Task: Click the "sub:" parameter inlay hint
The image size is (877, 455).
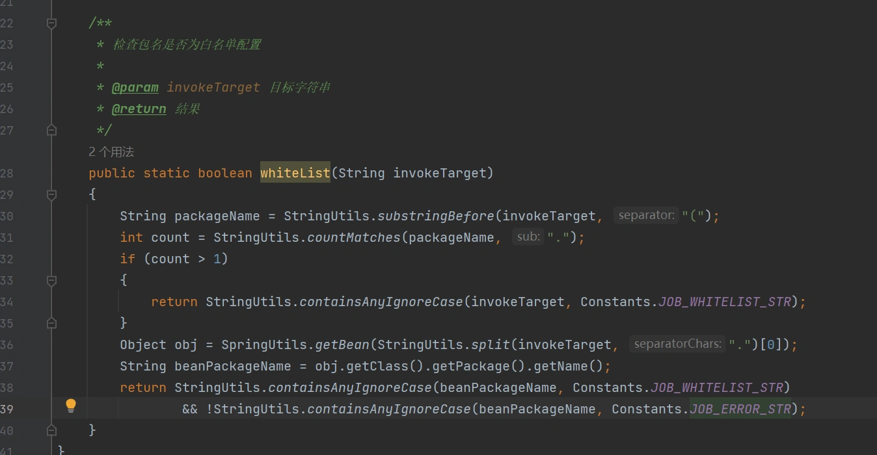Action: pos(528,237)
